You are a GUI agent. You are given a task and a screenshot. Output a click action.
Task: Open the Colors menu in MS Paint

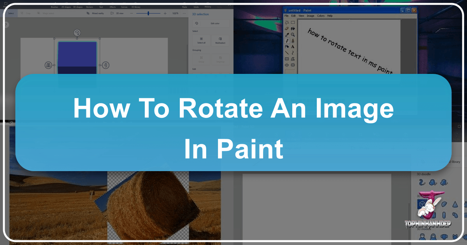coord(321,16)
